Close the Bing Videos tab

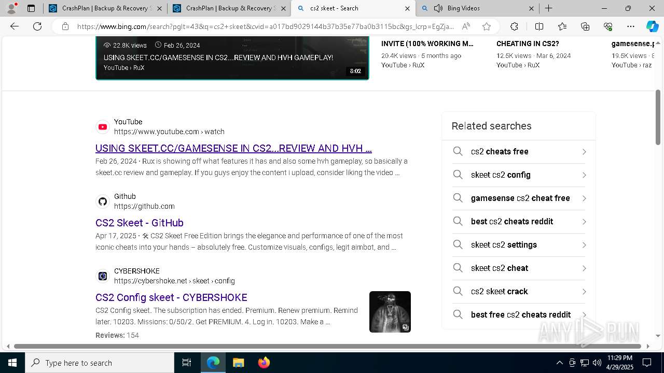pyautogui.click(x=531, y=8)
